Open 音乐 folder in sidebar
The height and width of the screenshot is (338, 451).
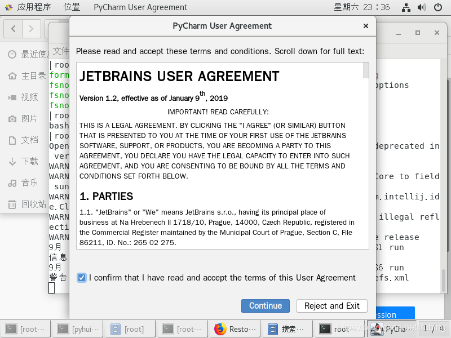(x=29, y=183)
